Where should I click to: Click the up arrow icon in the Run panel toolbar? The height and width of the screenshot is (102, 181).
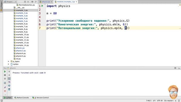click(9, 72)
